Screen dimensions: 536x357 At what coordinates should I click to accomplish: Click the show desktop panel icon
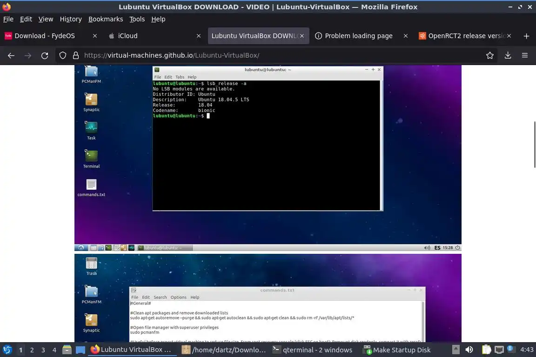point(80,350)
